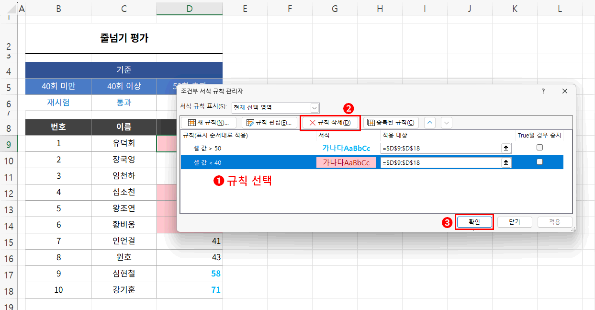This screenshot has height=310, width=595.
Task: Click the applies-to field of 셀 값 < 40 rule
Action: click(x=441, y=163)
